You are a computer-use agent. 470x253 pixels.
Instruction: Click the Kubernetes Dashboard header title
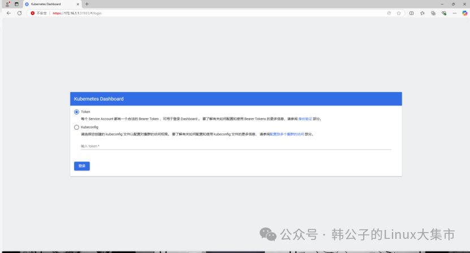coord(98,99)
